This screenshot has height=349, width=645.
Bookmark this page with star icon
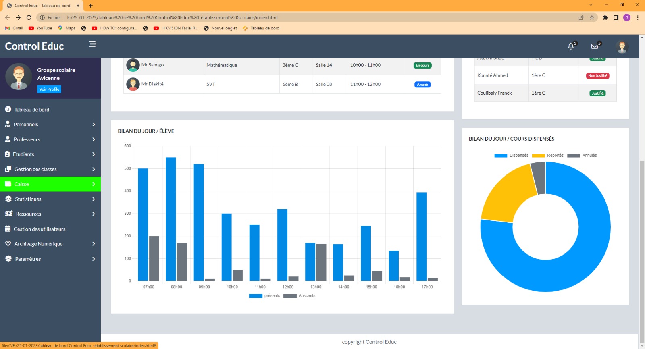[592, 17]
